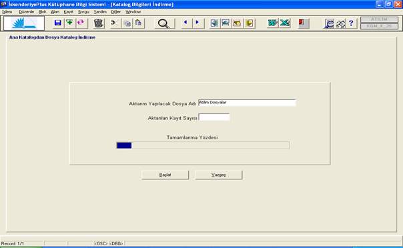Click the open book logo in toolbar
The image size is (403, 248).
click(24, 23)
